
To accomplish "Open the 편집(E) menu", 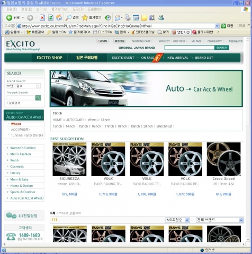I will coord(26,9).
